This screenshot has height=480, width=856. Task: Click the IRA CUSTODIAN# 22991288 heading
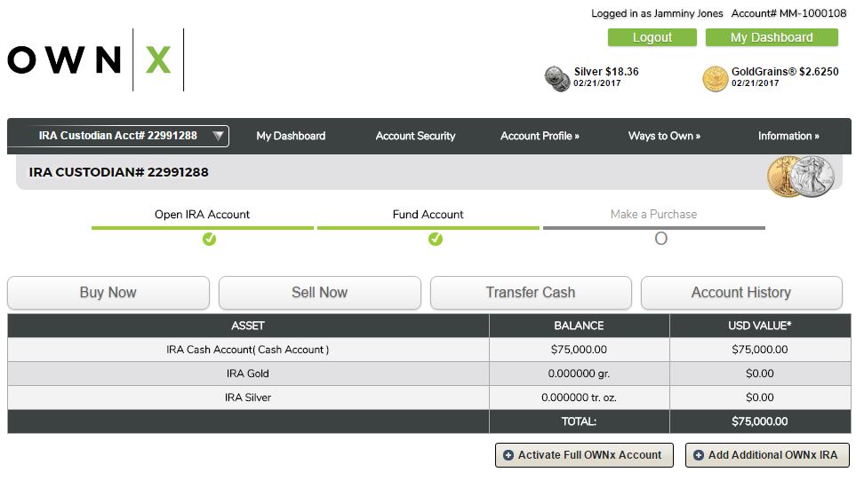point(118,172)
